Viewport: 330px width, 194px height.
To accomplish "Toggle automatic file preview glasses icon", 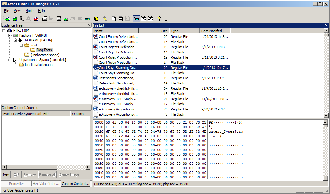I will coord(136,19).
